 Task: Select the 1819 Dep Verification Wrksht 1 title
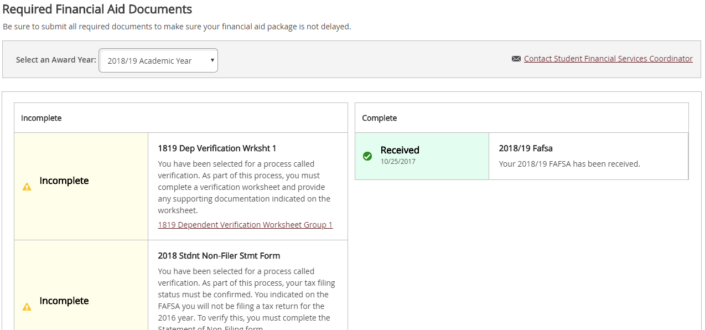tap(217, 148)
